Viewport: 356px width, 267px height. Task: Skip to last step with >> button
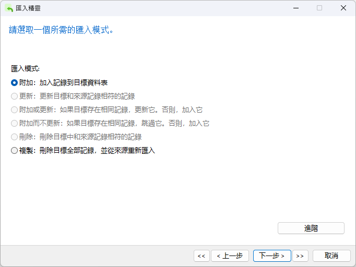[x=300, y=256]
